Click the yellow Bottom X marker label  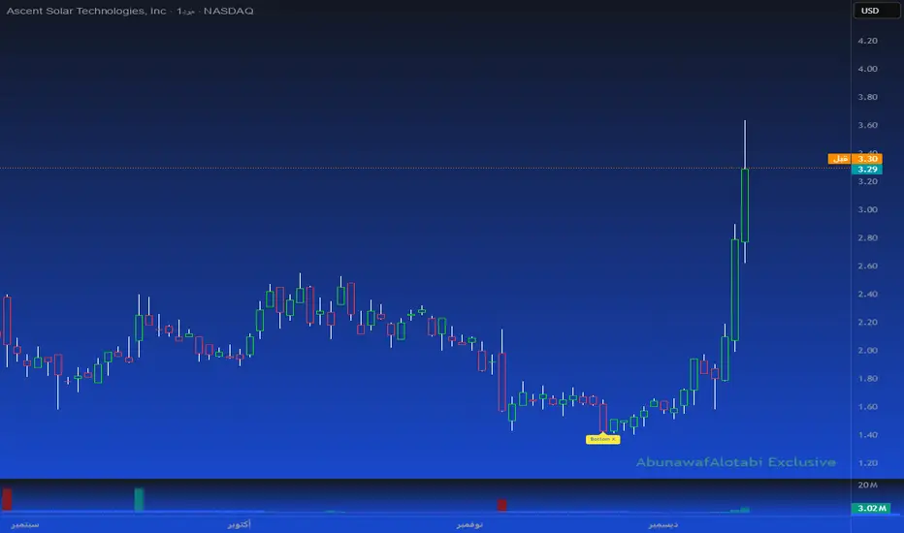click(x=603, y=439)
